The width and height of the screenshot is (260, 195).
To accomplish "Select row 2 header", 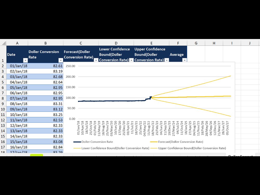I will [3, 66].
